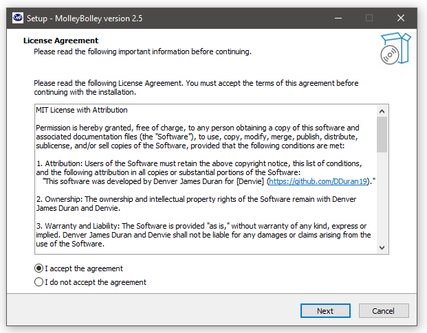Close the MolleyBolley Setup window
Viewport: 427px width, 333px height.
401,19
